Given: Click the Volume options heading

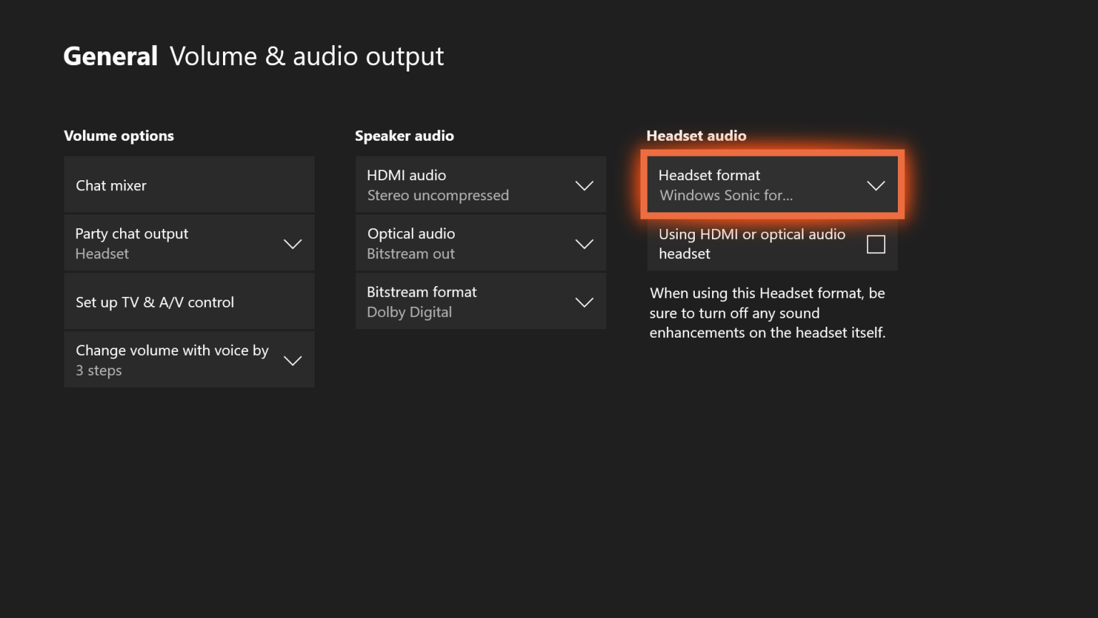Looking at the screenshot, I should point(119,135).
